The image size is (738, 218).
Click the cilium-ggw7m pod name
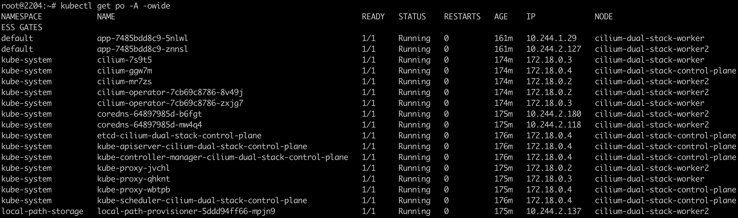click(x=124, y=71)
